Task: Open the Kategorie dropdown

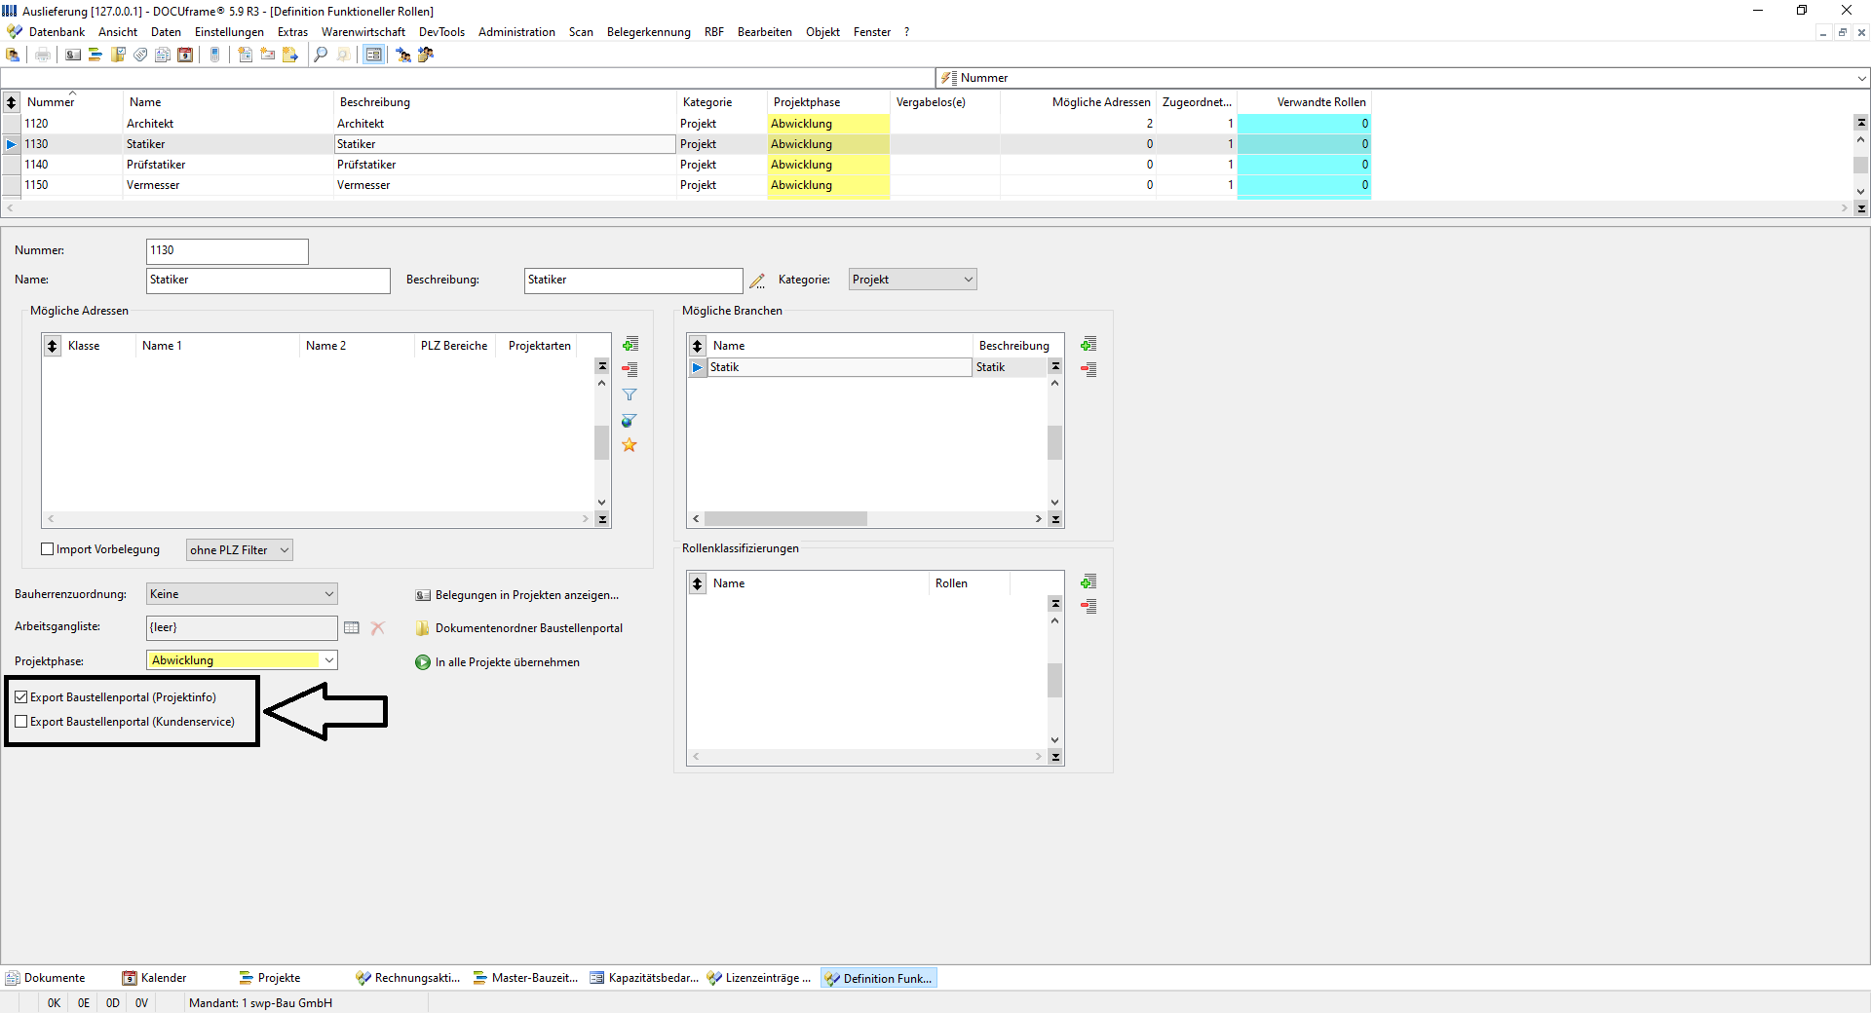Action: (x=912, y=280)
